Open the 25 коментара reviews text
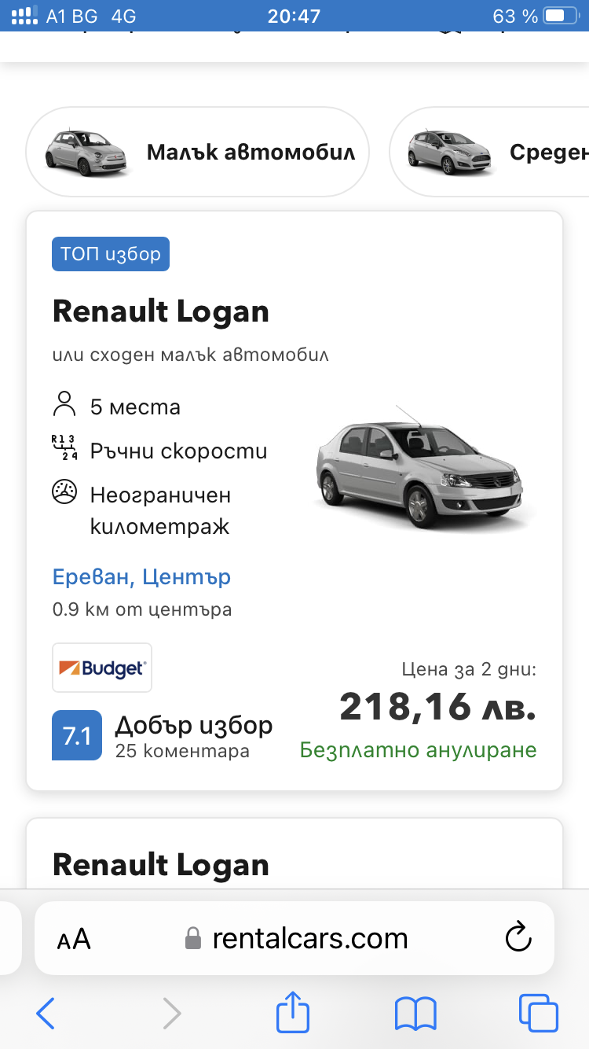 point(182,751)
